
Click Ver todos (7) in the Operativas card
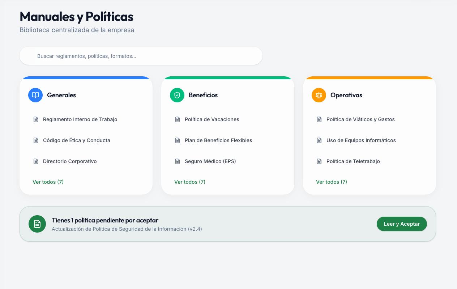pos(332,182)
